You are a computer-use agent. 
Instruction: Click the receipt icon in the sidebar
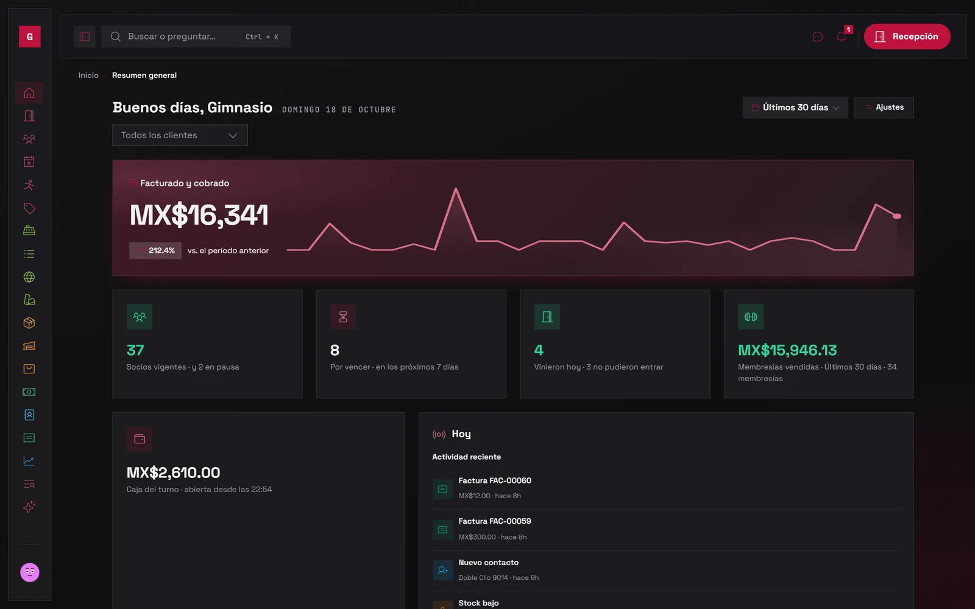pos(29,438)
